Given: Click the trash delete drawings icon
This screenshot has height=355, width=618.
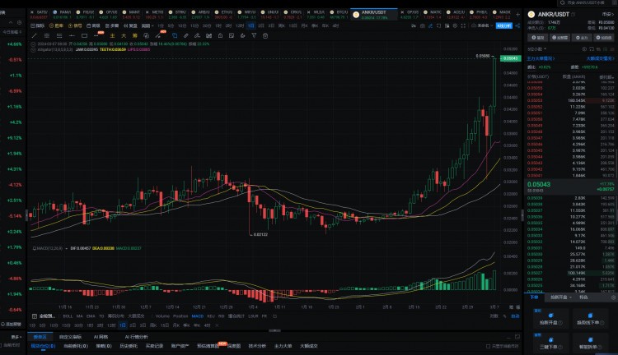Looking at the screenshot, I should (x=265, y=36).
